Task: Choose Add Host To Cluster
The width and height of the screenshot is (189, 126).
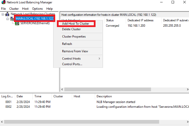Action: tap(76, 24)
